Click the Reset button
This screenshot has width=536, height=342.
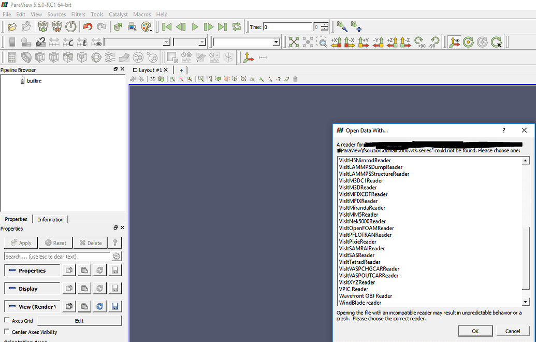[x=56, y=243]
